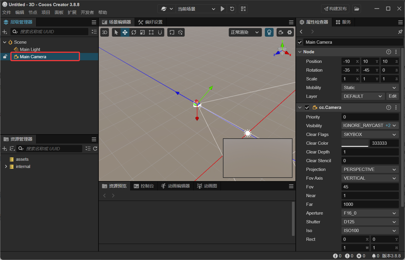This screenshot has width=405, height=260.
Task: Open the Mobility Static dropdown
Action: [370, 88]
